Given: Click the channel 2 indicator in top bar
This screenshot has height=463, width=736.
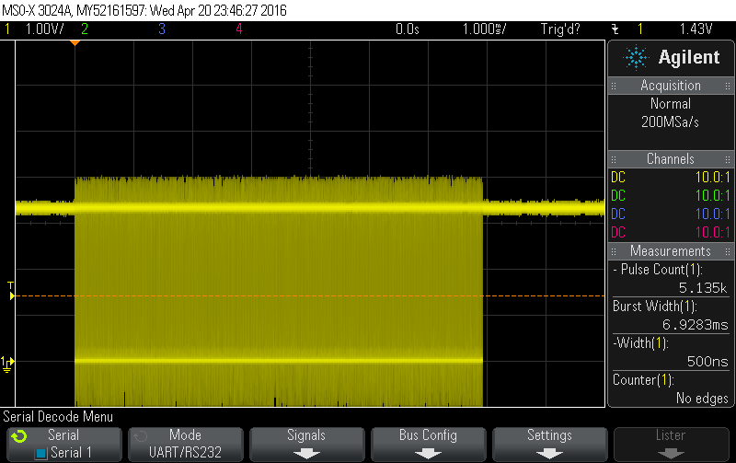Looking at the screenshot, I should pyautogui.click(x=85, y=29).
